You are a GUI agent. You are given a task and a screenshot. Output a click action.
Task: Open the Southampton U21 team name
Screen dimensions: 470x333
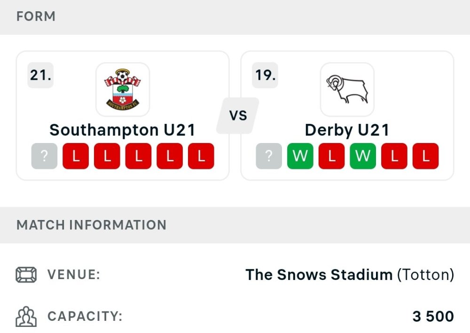click(x=123, y=130)
